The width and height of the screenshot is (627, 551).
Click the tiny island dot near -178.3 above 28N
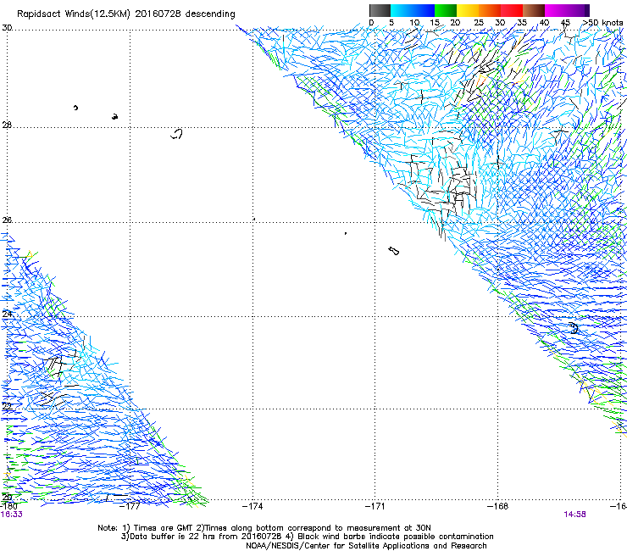click(75, 108)
